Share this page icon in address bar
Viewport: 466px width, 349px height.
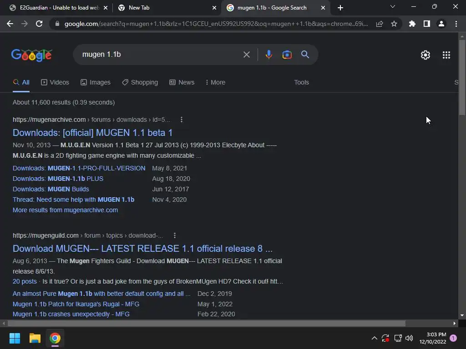coord(380,24)
